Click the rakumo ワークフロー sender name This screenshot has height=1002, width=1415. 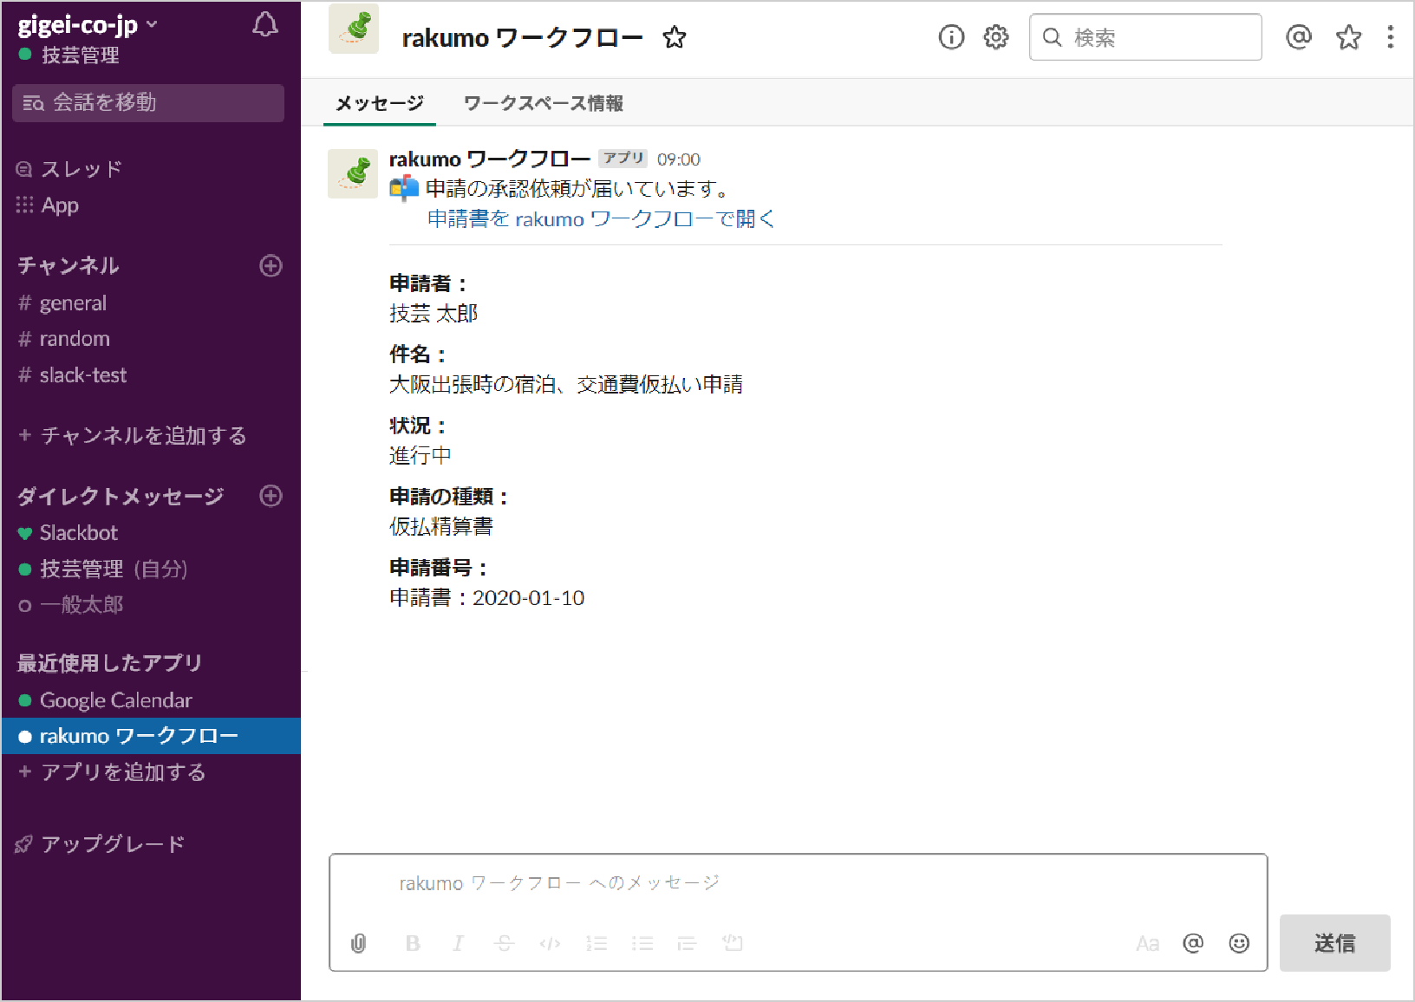click(490, 159)
